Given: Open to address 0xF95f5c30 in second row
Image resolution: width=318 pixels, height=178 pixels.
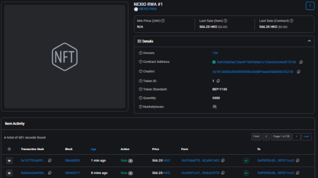Looking at the screenshot, I should [276, 173].
